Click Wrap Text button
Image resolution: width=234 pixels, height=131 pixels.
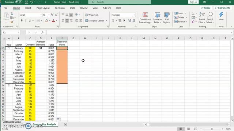point(92,15)
